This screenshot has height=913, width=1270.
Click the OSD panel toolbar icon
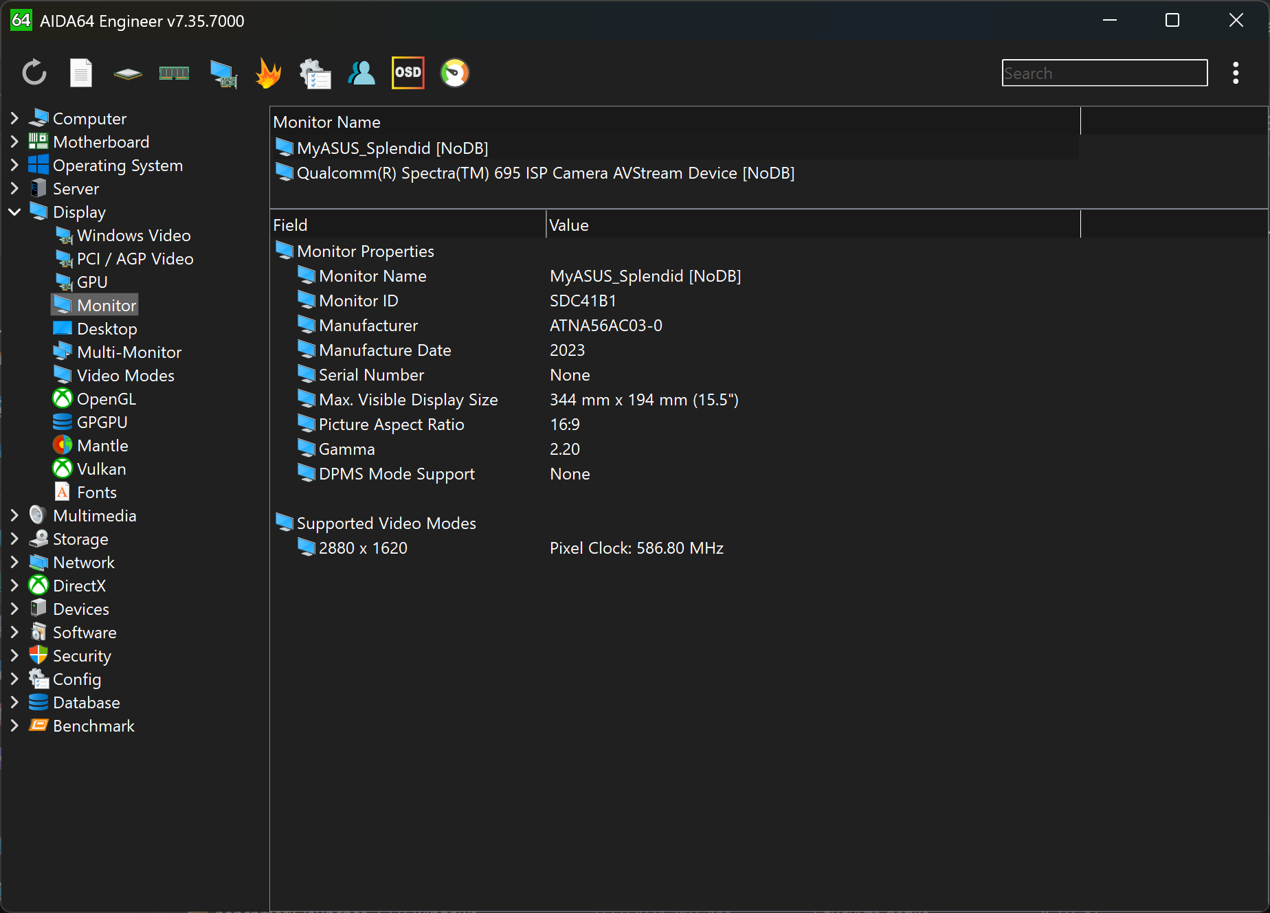coord(408,73)
